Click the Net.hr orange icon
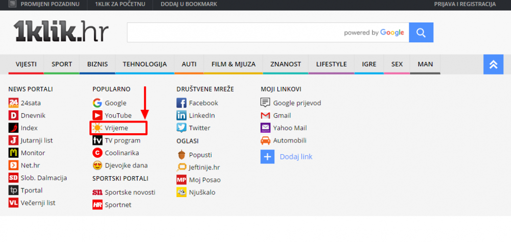This screenshot has height=242, width=511. [x=13, y=165]
